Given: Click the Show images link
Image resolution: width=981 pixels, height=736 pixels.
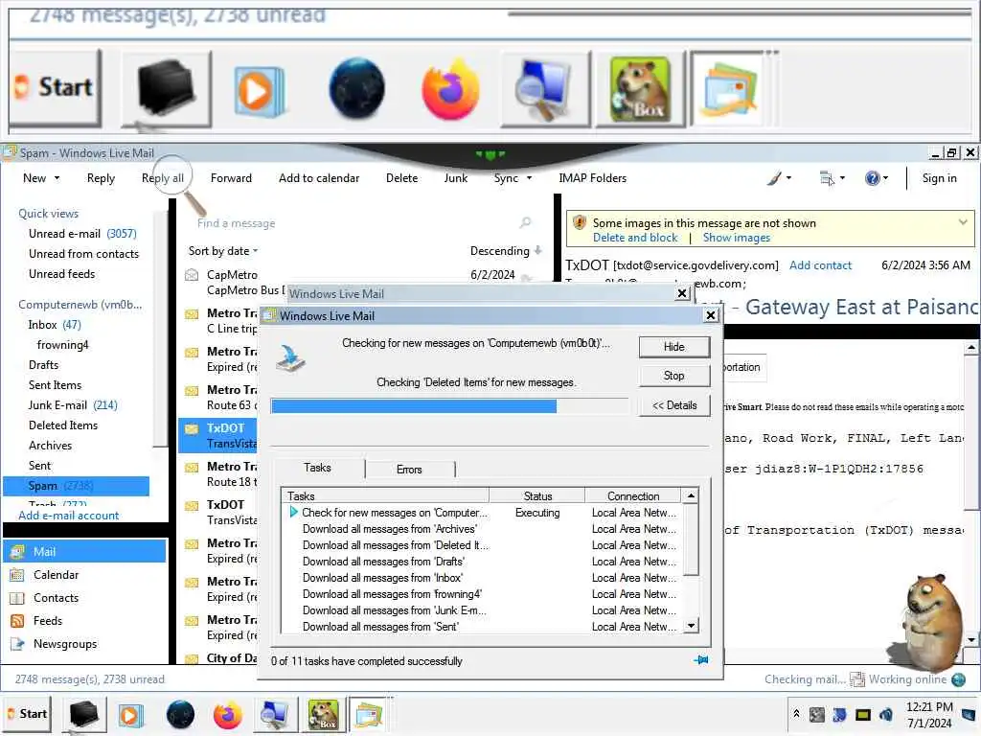Looking at the screenshot, I should [737, 238].
